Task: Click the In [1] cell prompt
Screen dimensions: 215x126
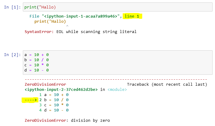Action: point(12,7)
